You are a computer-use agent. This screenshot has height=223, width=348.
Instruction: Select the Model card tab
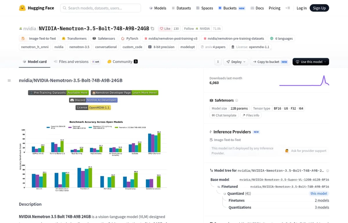pos(35,62)
